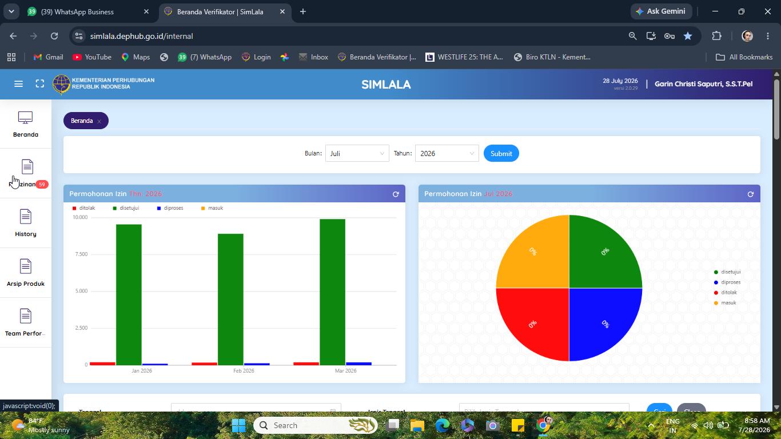Click user name Garin Christi Saputri

pyautogui.click(x=704, y=84)
